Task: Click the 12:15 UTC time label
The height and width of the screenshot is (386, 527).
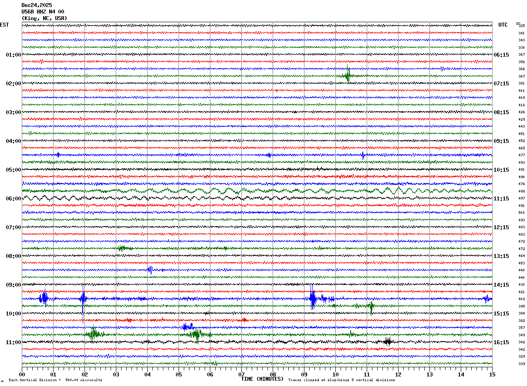Action: 501,227
